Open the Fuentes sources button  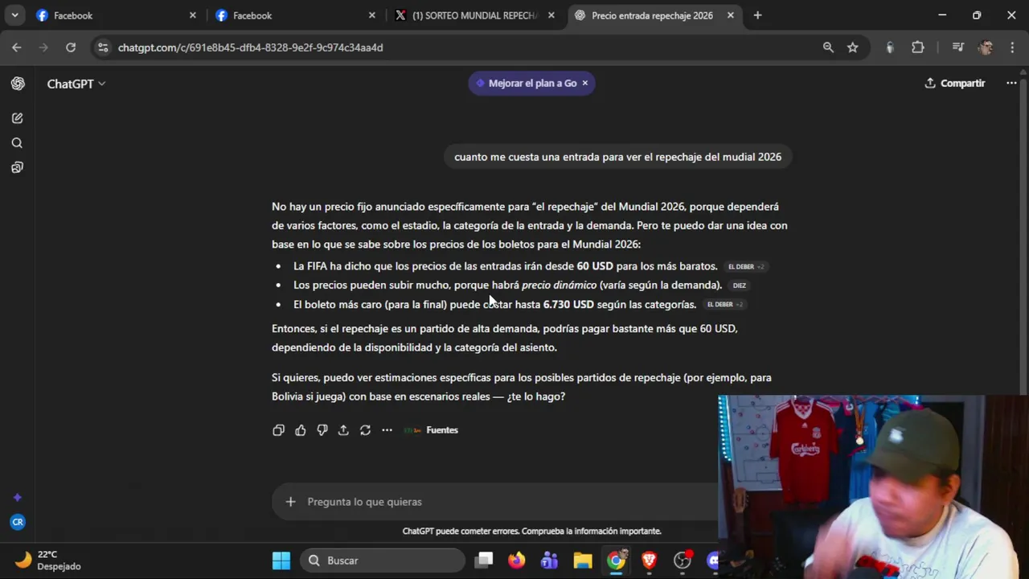(x=432, y=430)
